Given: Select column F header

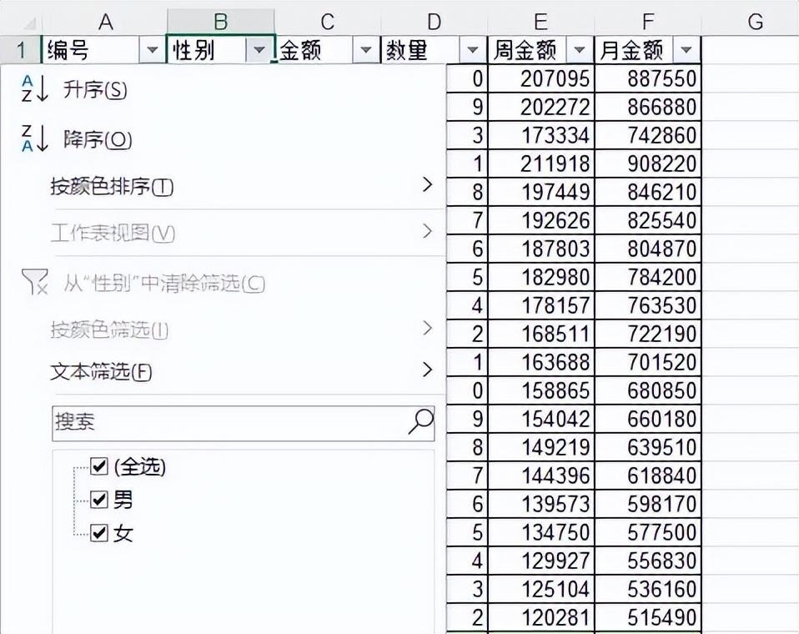Looking at the screenshot, I should 648,22.
